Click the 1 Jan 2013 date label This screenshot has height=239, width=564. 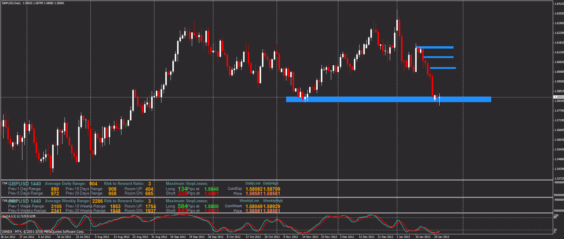[x=403, y=237]
